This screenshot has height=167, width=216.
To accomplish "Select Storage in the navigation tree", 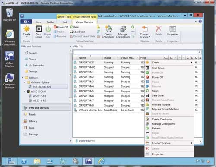I will coord(31,72).
